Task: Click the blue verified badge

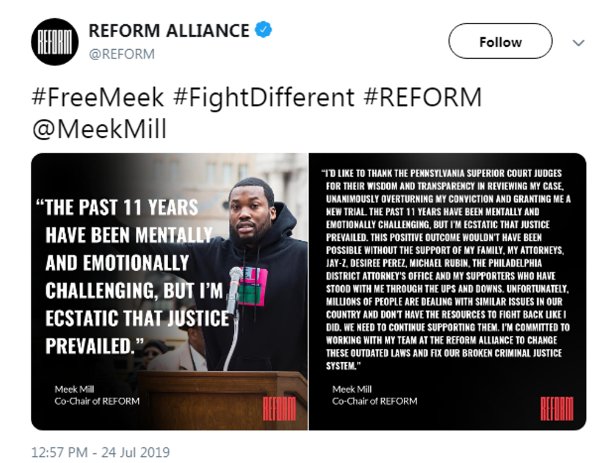Action: tap(263, 30)
